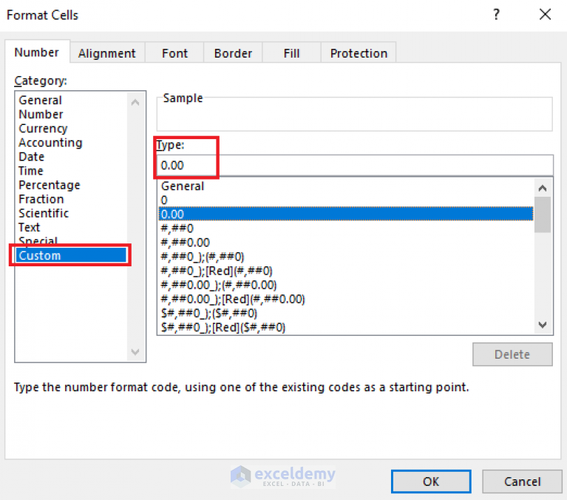Click the down arrow of Type list scrollbar
This screenshot has width=567, height=500.
pyautogui.click(x=543, y=325)
